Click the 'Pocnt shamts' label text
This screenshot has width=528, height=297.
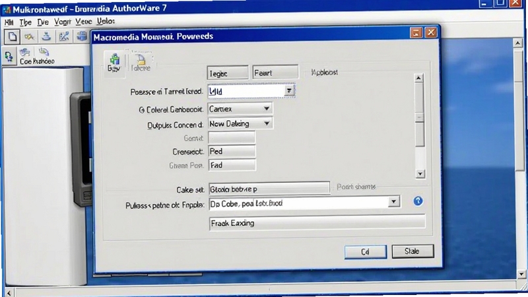click(x=356, y=187)
